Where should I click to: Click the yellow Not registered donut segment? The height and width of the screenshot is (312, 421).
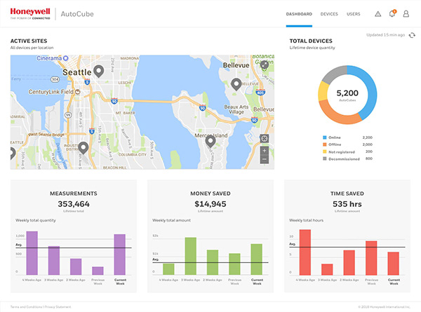pyautogui.click(x=323, y=91)
